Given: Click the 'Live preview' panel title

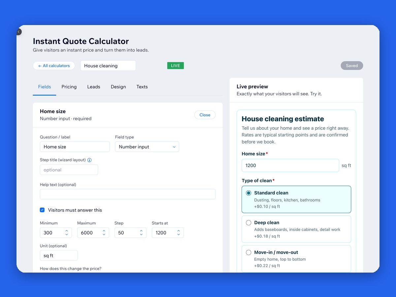Looking at the screenshot, I should [x=252, y=86].
